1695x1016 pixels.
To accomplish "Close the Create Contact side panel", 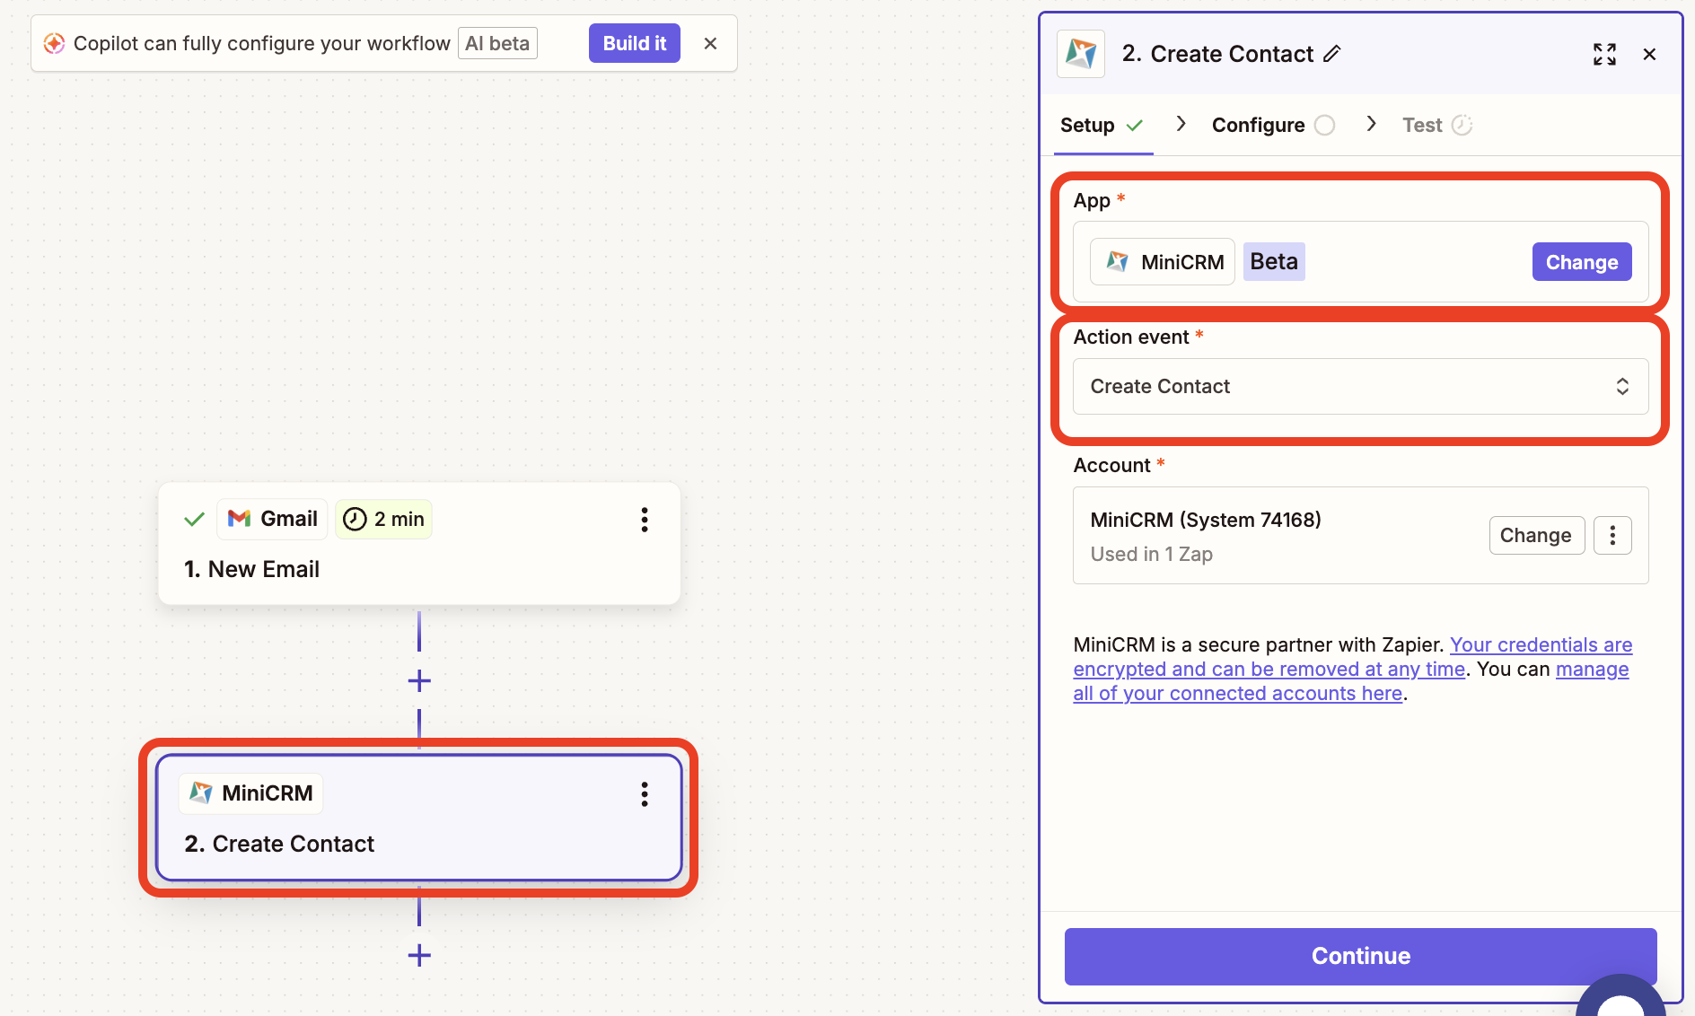I will pos(1649,54).
